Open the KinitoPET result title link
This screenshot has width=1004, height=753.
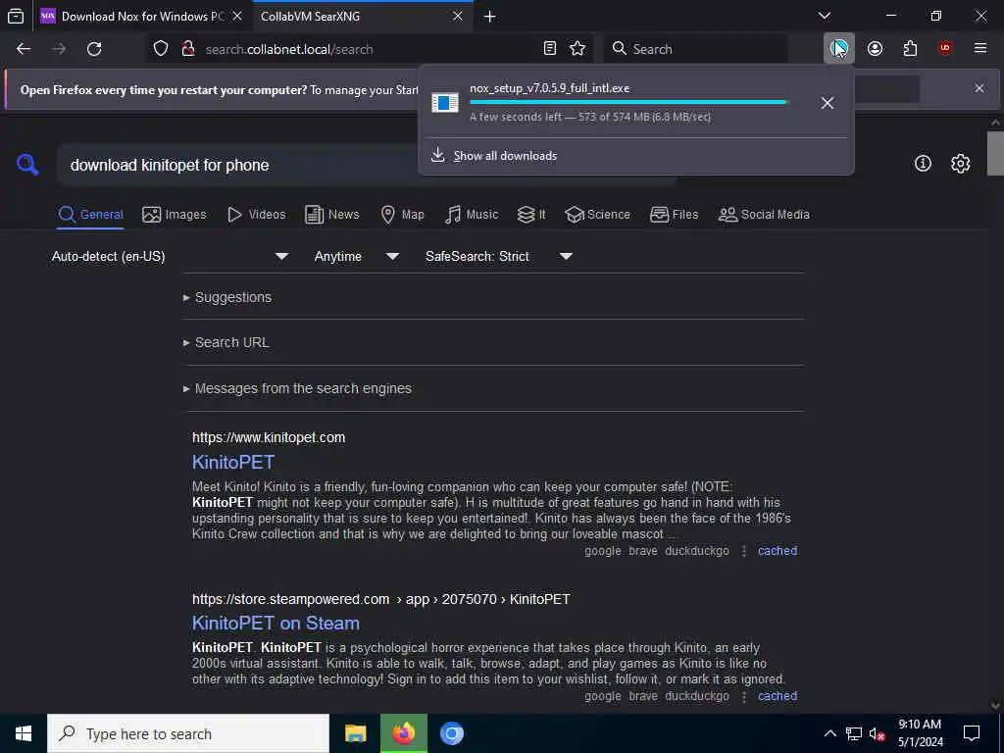(x=233, y=463)
